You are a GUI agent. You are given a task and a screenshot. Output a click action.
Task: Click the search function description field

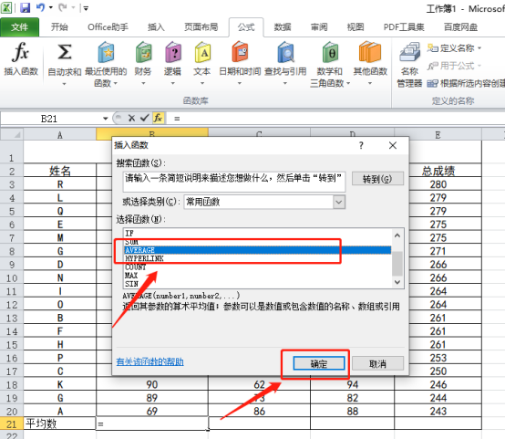234,182
